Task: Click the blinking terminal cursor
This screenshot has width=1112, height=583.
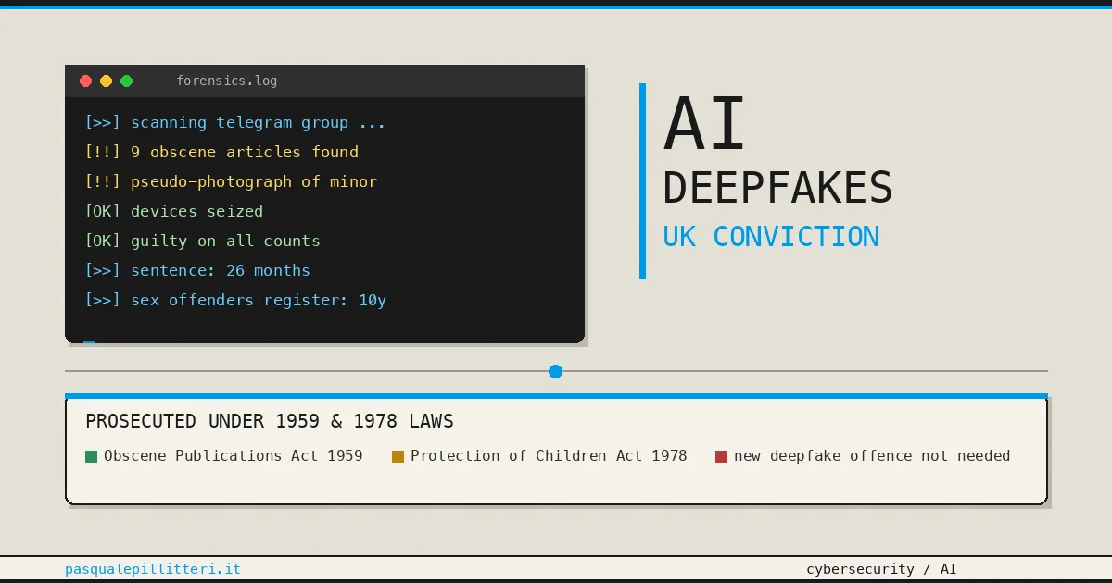Action: 89,341
